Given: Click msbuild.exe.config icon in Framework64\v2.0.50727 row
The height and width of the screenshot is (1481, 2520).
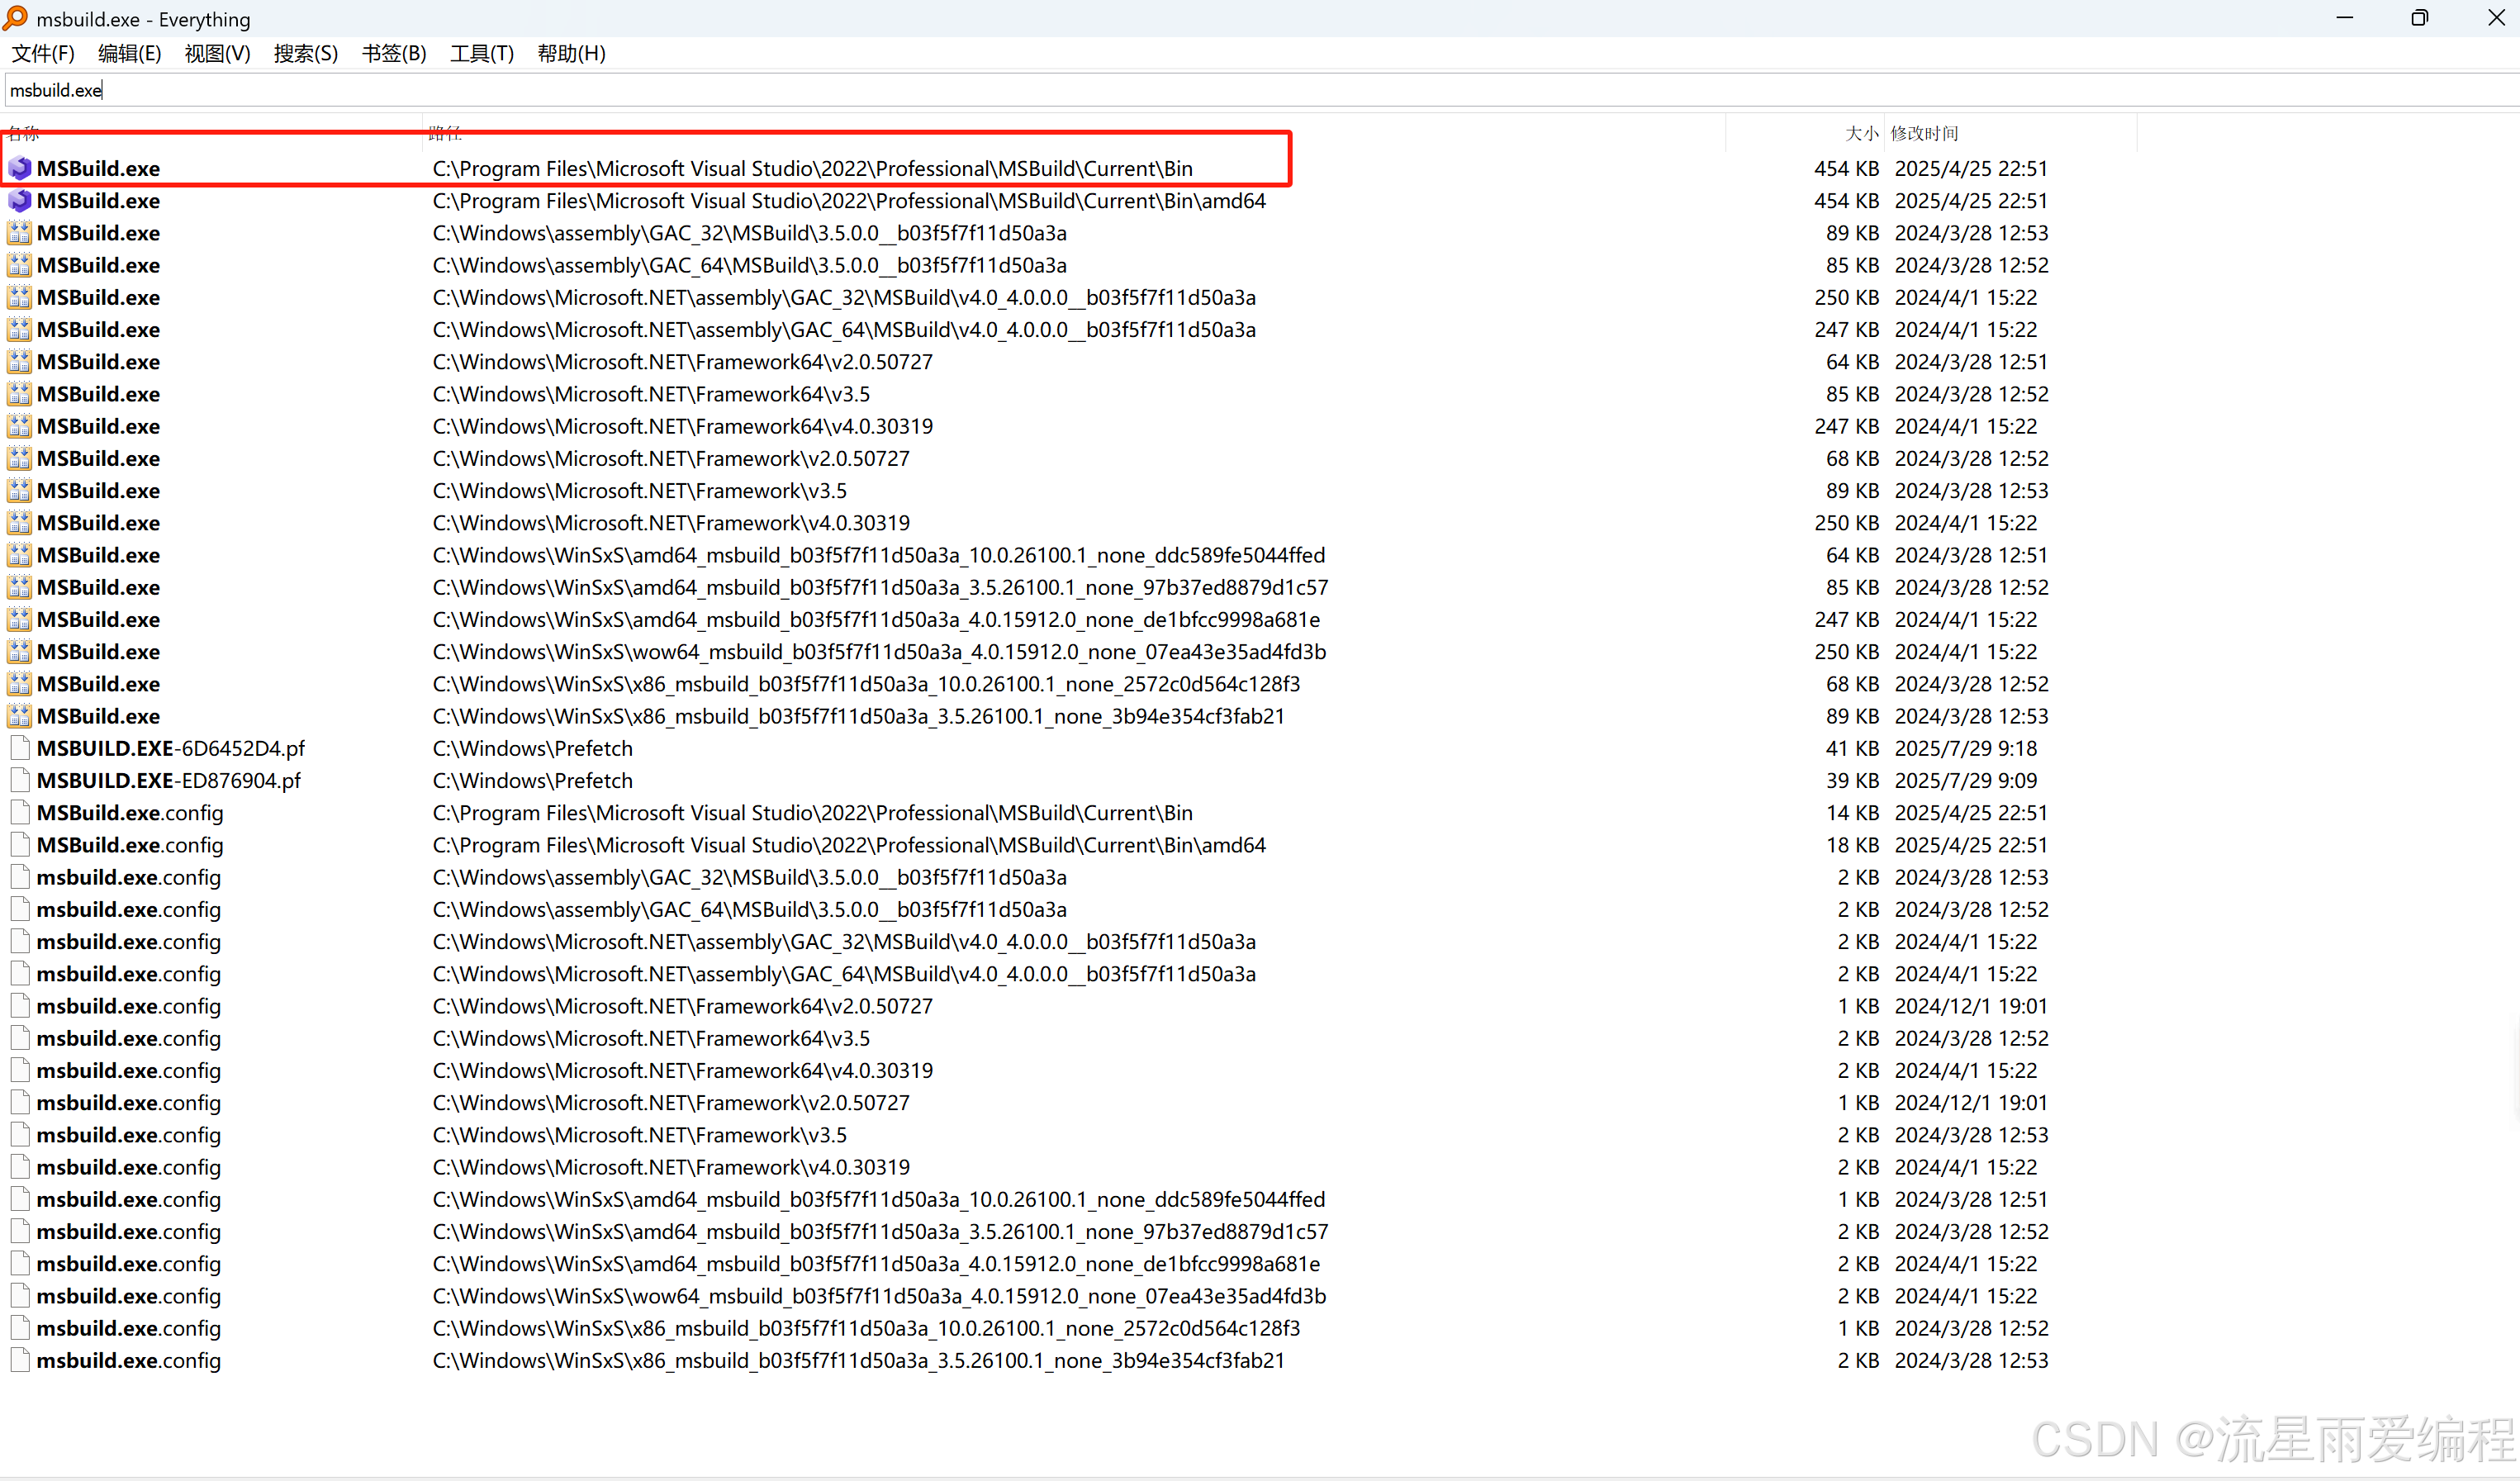Looking at the screenshot, I should pyautogui.click(x=20, y=1006).
